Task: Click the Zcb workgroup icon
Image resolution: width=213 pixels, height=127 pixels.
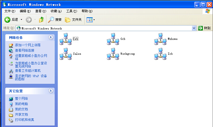Action: 160,54
